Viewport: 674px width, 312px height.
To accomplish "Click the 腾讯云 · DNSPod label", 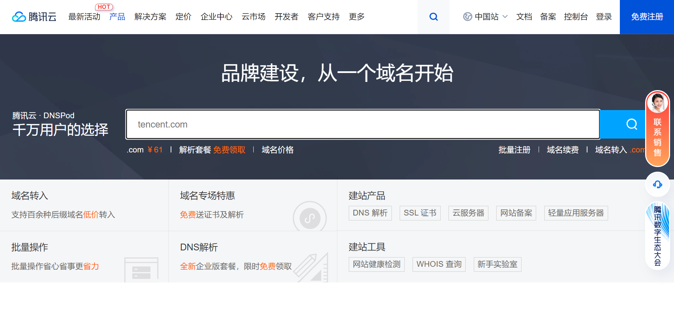I will tap(43, 115).
